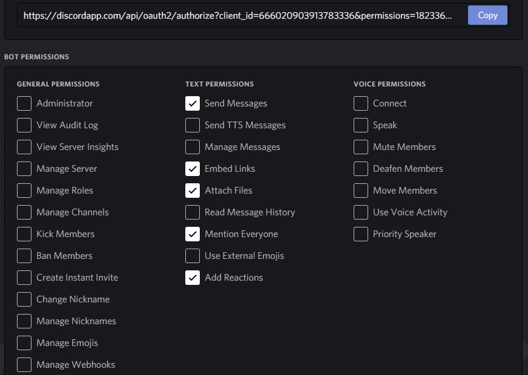Tick the Priority Speaker permission
The image size is (528, 375).
[x=361, y=234]
